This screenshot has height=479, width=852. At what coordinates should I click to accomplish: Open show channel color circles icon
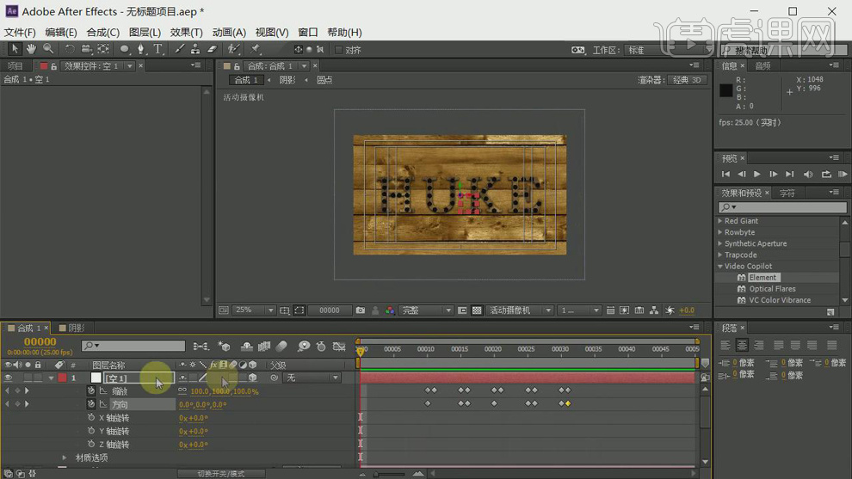390,310
